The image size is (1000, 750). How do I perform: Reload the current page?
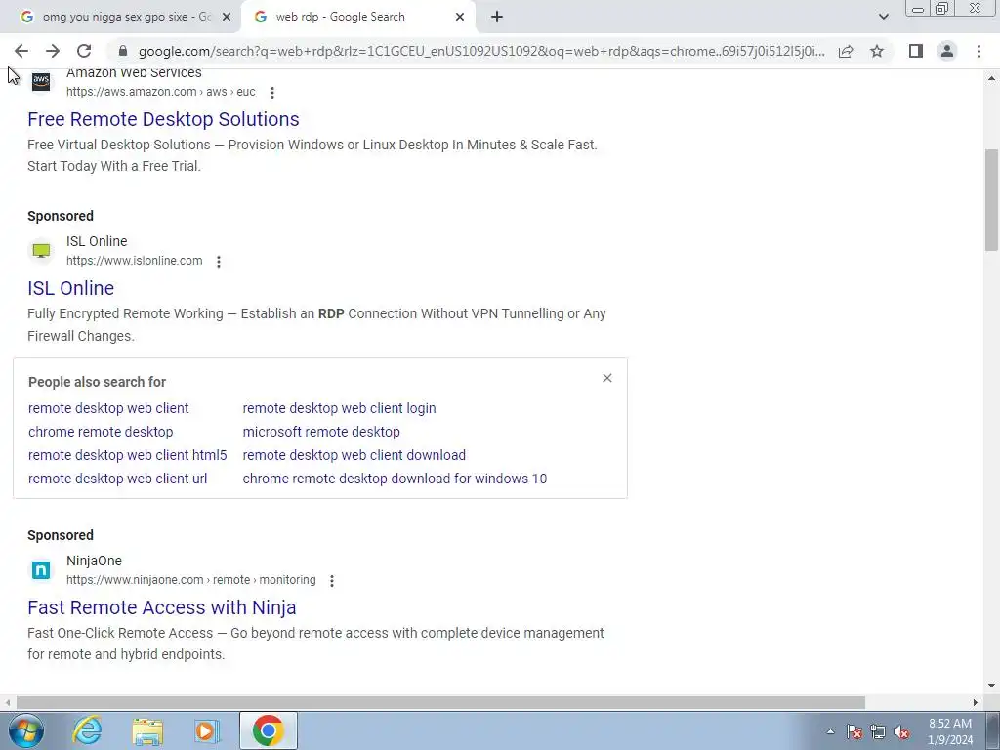(x=84, y=51)
